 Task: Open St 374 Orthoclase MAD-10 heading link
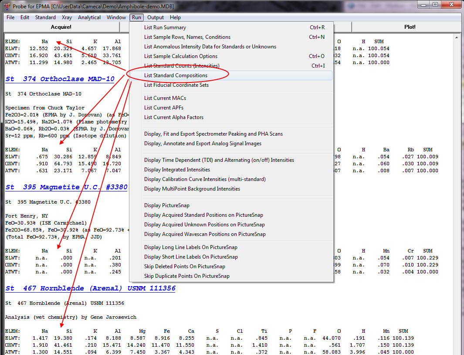60,79
